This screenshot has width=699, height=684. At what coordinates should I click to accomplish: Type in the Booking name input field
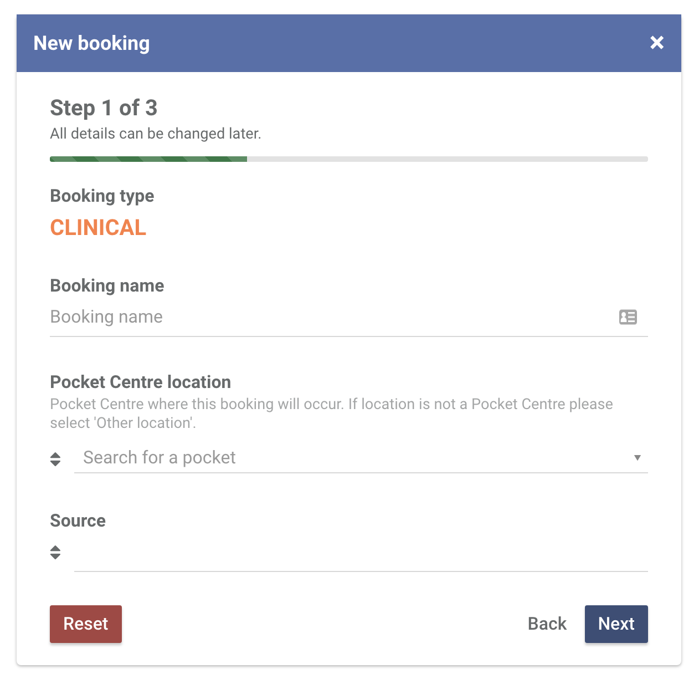pos(332,317)
